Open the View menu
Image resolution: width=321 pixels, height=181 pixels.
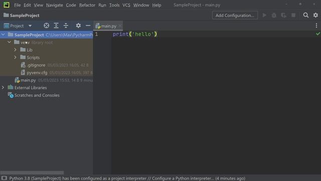(38, 5)
